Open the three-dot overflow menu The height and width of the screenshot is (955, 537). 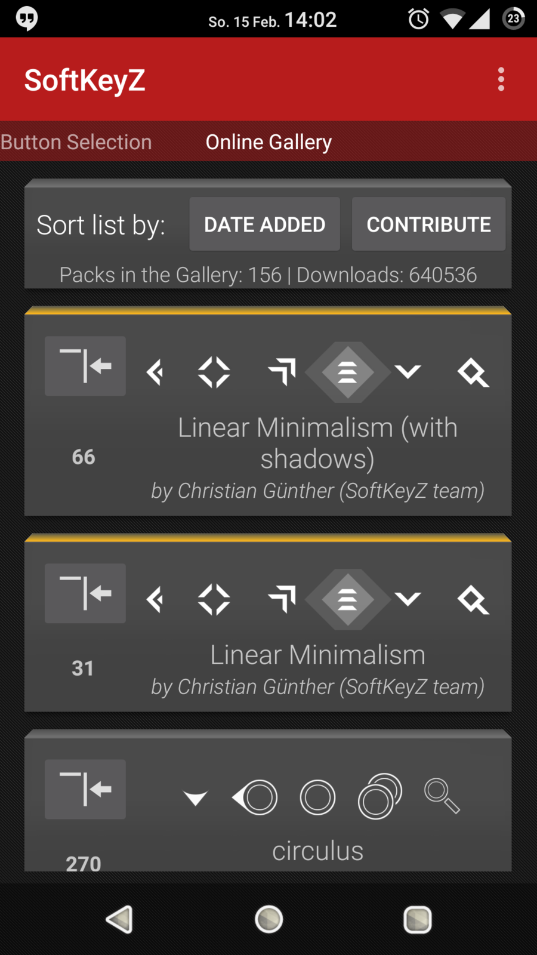tap(501, 79)
